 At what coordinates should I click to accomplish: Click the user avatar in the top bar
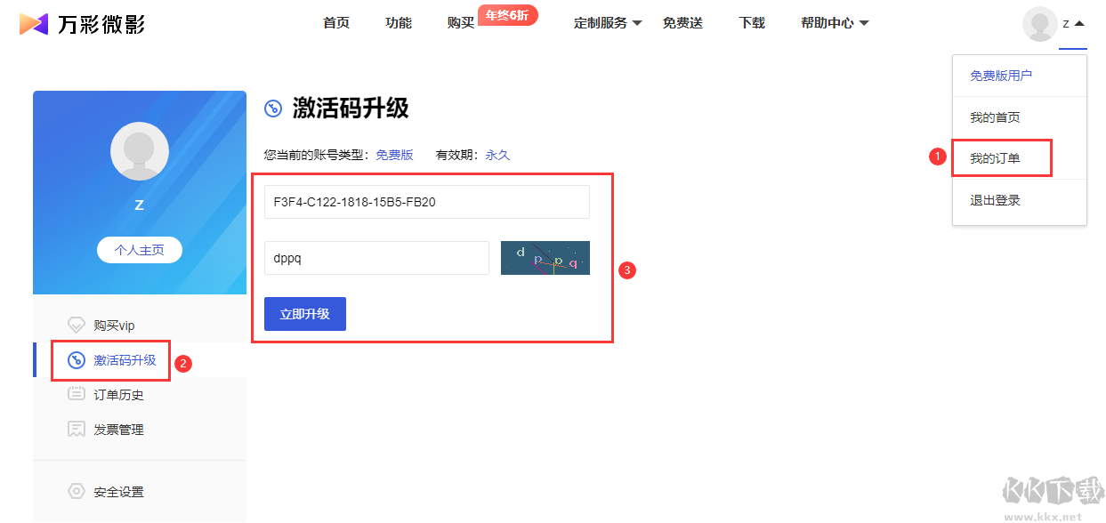[1039, 23]
